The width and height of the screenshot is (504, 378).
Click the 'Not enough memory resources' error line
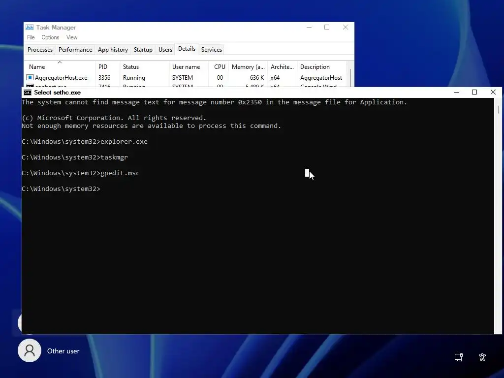tap(152, 126)
